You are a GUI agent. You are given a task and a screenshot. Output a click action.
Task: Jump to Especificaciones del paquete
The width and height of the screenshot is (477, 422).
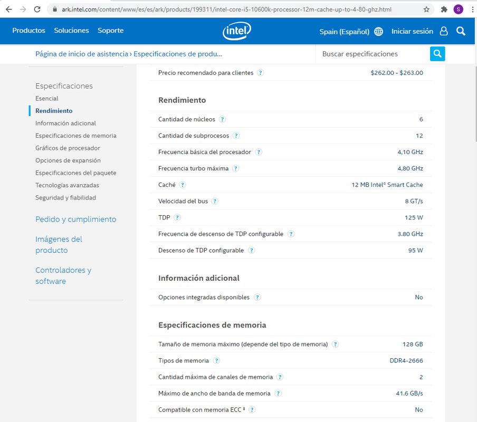pos(76,173)
